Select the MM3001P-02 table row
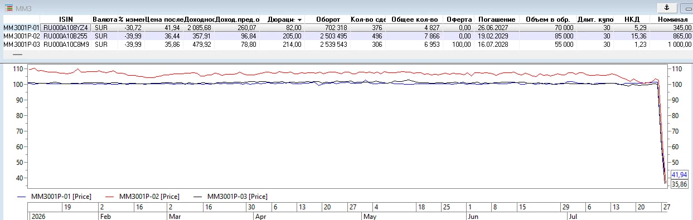693x220 pixels. (346, 36)
